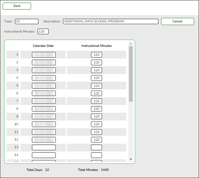Edit Instructional Minutes for row 4
The height and width of the screenshot is (178, 199).
pyautogui.click(x=96, y=78)
